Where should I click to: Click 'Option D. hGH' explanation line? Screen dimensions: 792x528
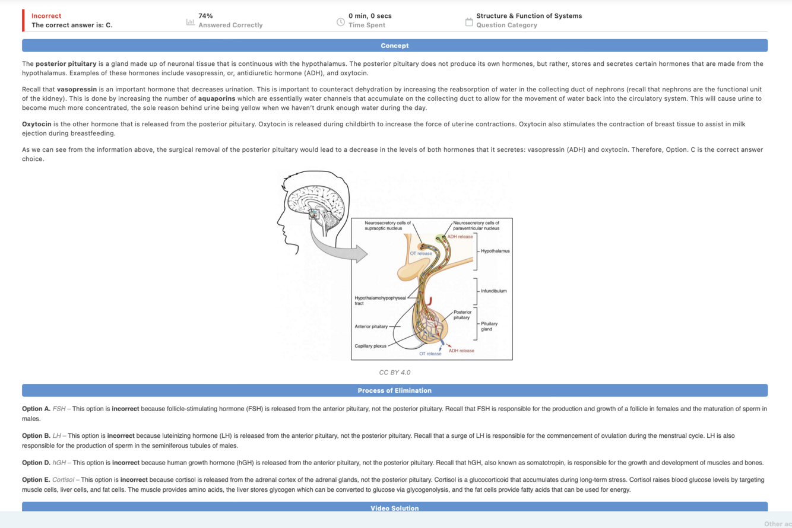click(393, 463)
